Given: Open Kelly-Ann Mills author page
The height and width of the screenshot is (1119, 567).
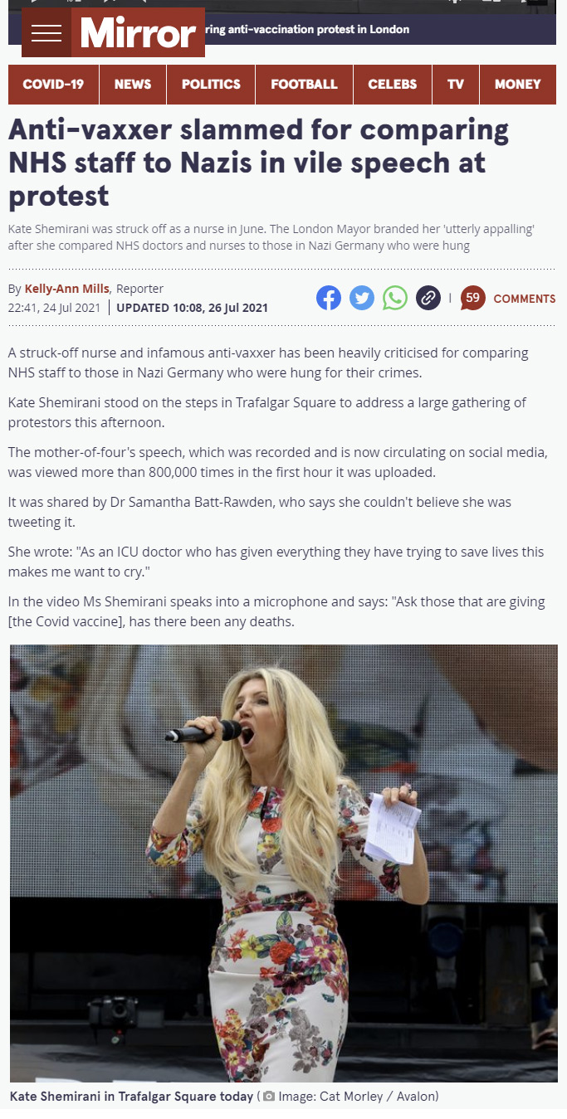Looking at the screenshot, I should (67, 289).
